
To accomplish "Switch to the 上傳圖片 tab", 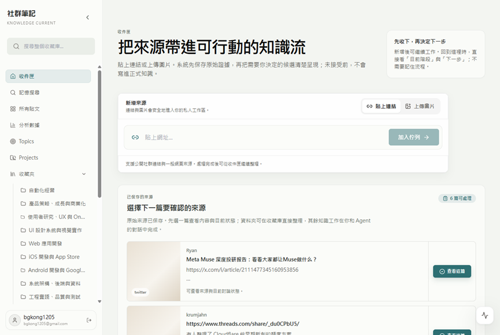I will (420, 106).
